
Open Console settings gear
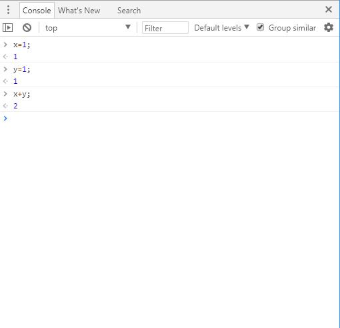point(329,27)
